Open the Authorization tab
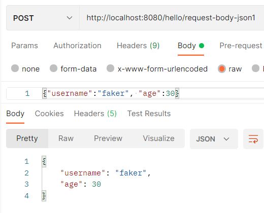This screenshot has height=213, width=264. (77, 46)
